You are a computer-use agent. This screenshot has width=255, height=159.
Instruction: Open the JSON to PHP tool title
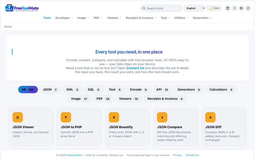coord(71,127)
